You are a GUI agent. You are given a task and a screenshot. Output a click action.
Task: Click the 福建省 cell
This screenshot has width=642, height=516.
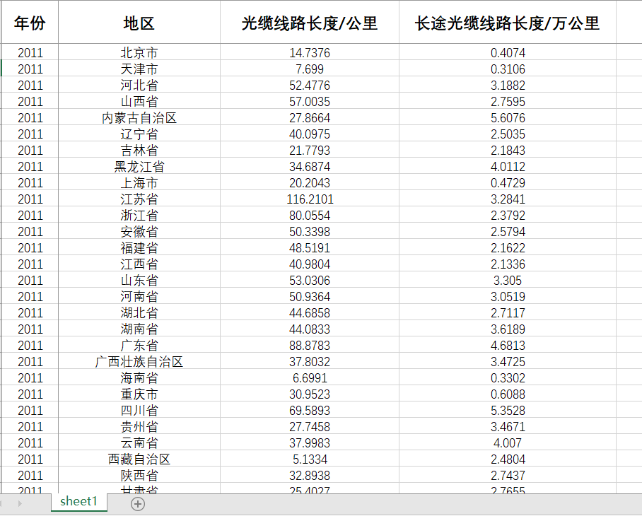coord(139,247)
